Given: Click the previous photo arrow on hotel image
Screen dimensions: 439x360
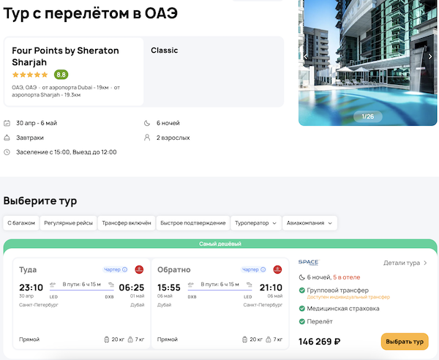Looking at the screenshot, I should click(306, 56).
